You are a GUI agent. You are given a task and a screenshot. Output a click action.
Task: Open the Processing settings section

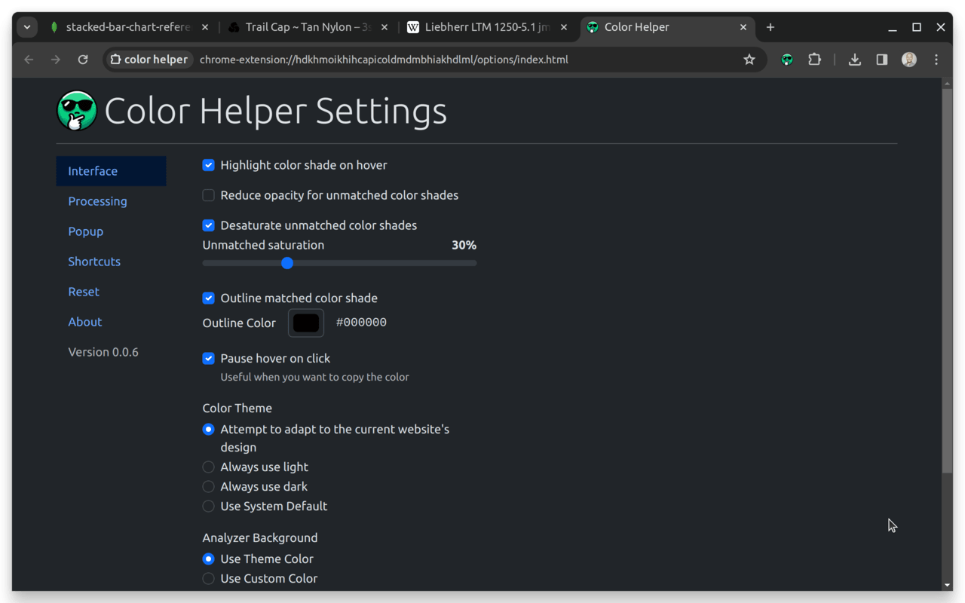click(111, 201)
